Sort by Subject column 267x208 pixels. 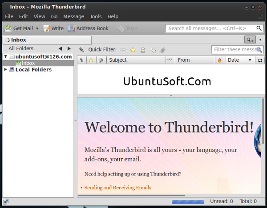136,60
